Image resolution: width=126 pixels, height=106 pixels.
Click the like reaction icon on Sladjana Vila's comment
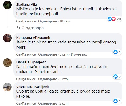click(x=110, y=19)
